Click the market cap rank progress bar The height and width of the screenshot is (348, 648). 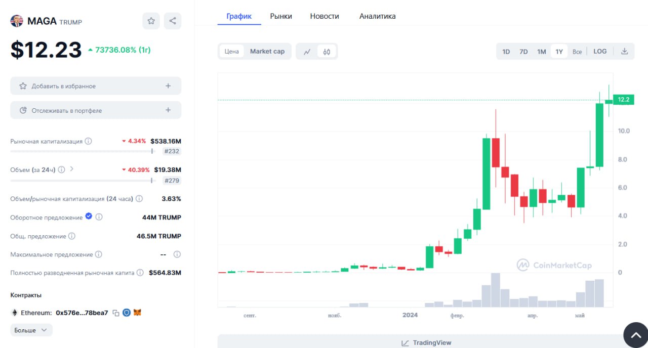click(x=82, y=151)
